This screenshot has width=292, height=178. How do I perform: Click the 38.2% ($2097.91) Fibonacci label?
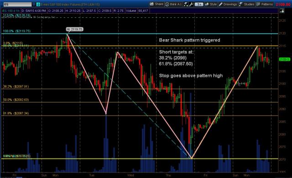[16, 86]
